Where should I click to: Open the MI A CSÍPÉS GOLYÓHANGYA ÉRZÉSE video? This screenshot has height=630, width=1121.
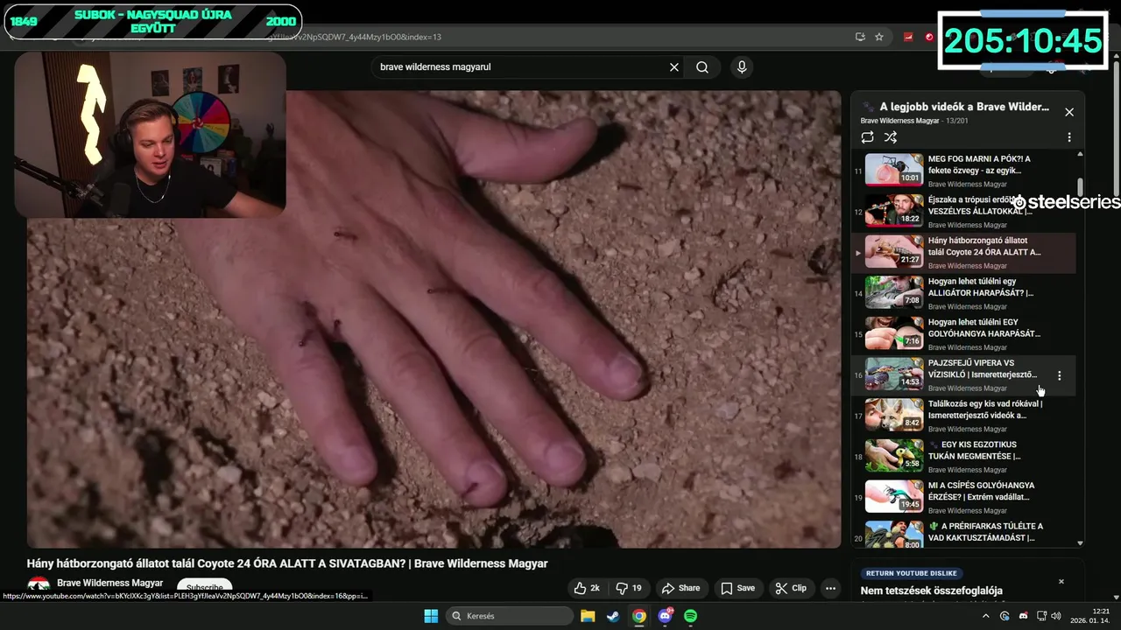coord(963,497)
